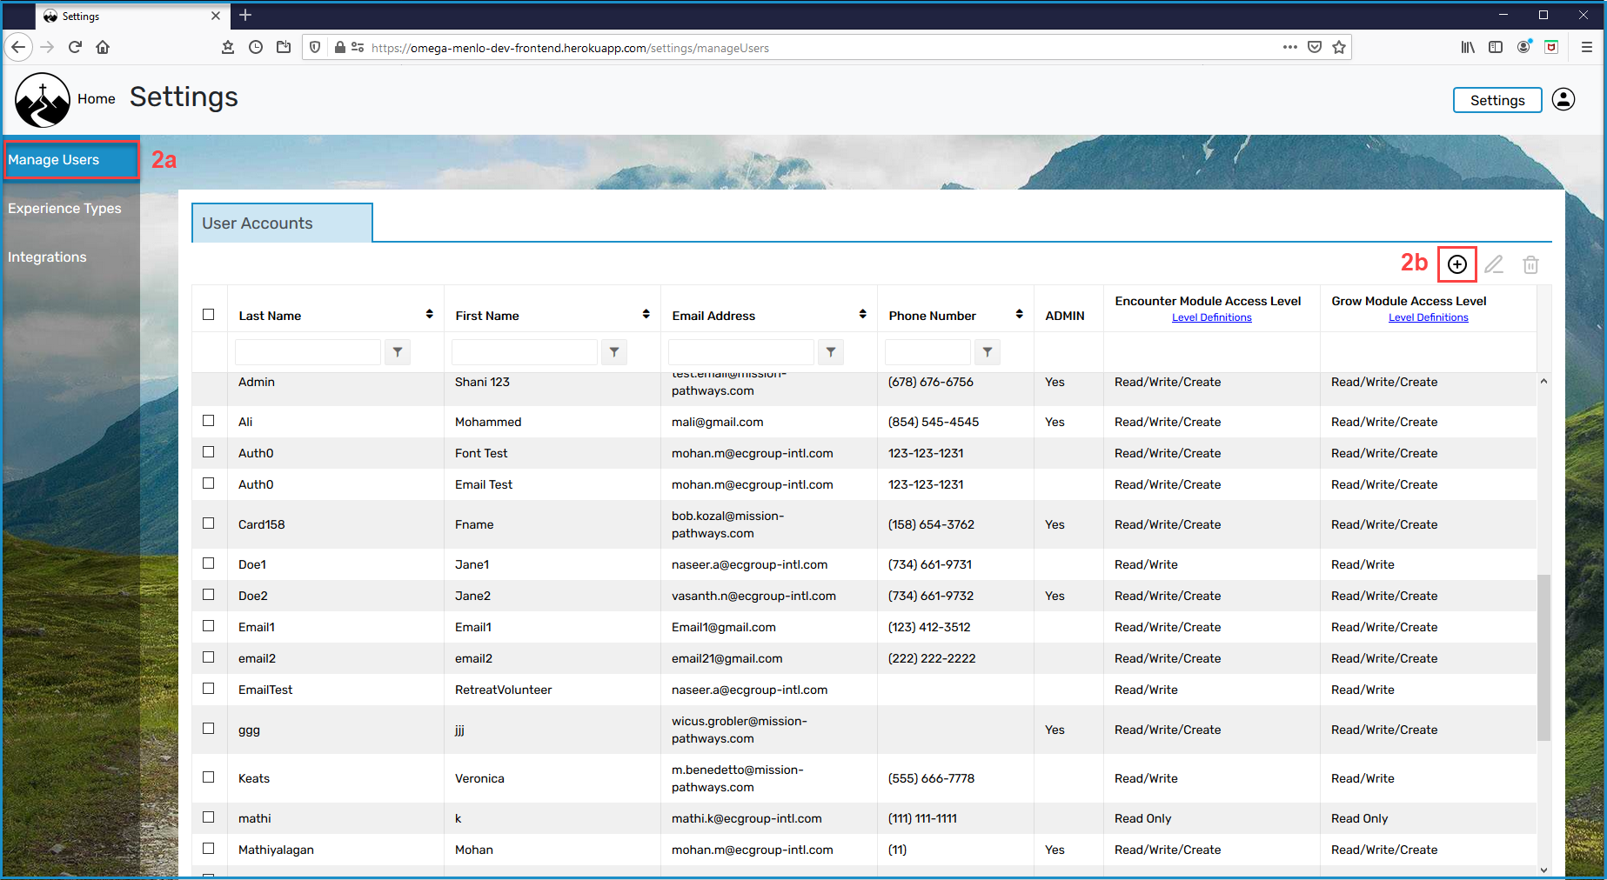Open a new browser tab with plus
The width and height of the screenshot is (1607, 880).
pos(245,15)
